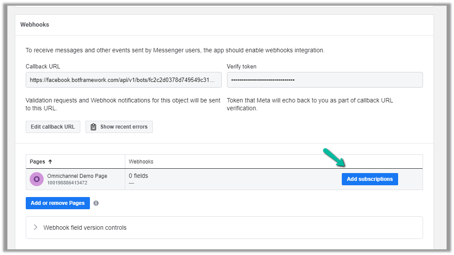Click the Webhooks column header
The image size is (454, 255).
(141, 162)
